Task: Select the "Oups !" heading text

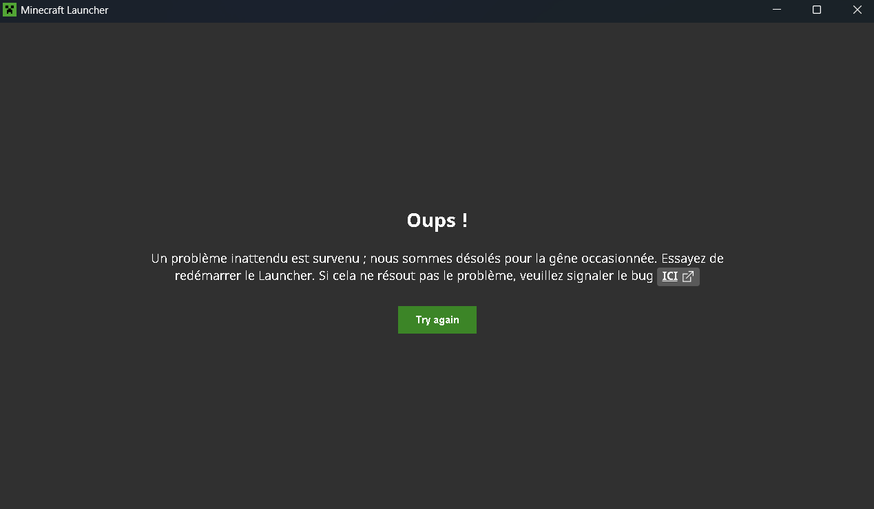Action: 437,220
